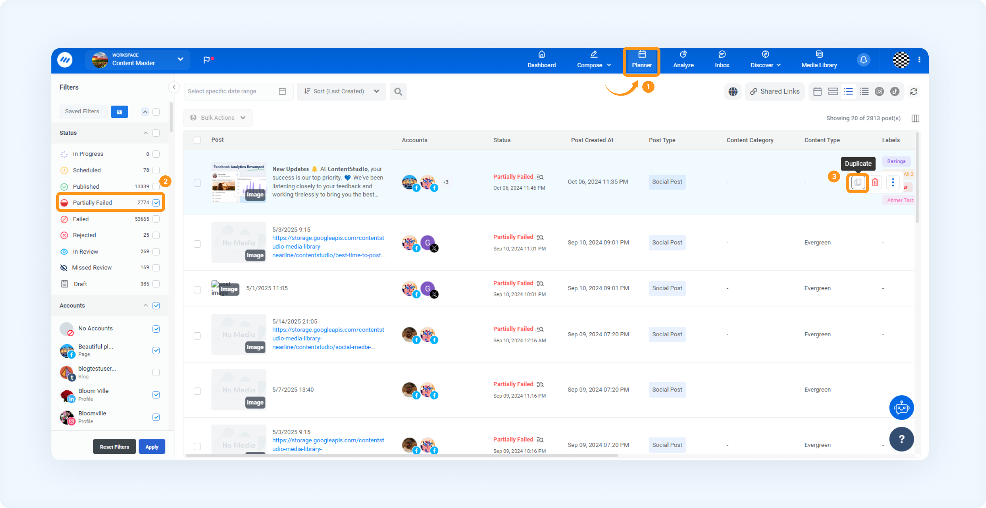
Task: Expand the Discover menu
Action: tap(765, 60)
